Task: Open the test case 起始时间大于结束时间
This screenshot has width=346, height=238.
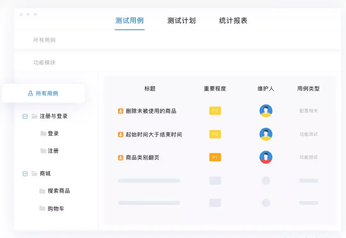Action: 154,134
